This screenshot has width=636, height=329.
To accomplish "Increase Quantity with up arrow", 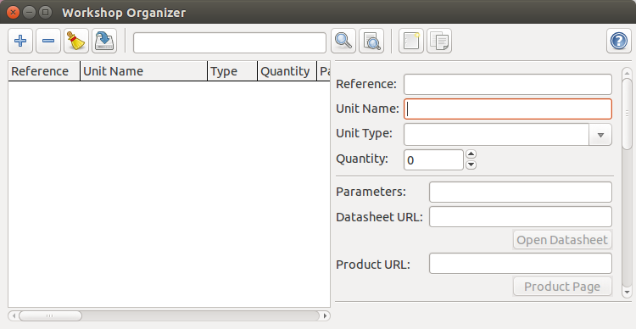I will [x=471, y=154].
